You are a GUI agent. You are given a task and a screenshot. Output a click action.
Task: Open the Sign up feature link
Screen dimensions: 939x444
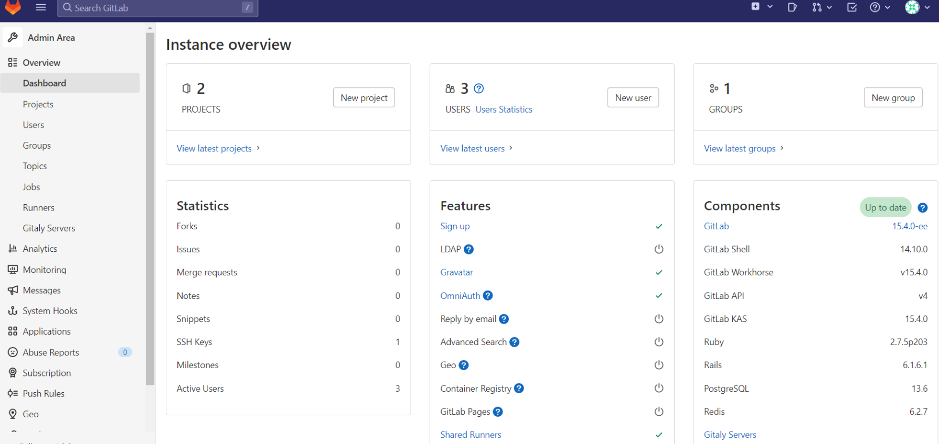[x=455, y=226]
